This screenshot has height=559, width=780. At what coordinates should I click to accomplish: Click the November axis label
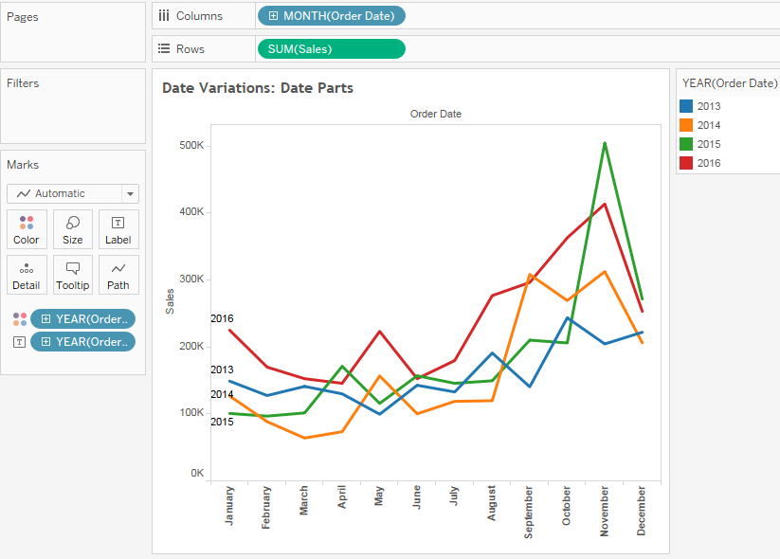(x=605, y=512)
